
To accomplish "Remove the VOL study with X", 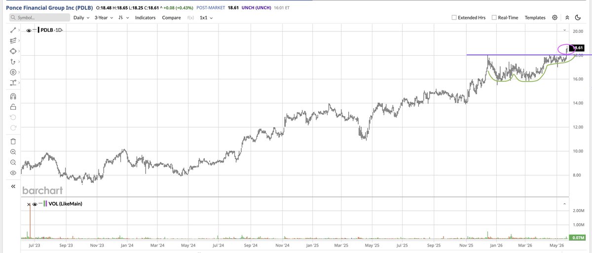I will 29,204.
